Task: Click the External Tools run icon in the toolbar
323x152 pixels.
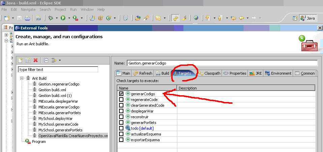Action: pyautogui.click(x=75, y=18)
